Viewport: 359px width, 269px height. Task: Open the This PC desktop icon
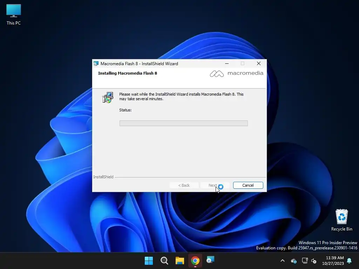click(x=14, y=15)
